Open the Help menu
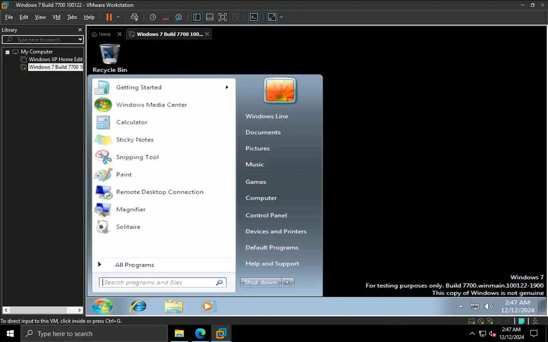The image size is (548, 342). (89, 17)
